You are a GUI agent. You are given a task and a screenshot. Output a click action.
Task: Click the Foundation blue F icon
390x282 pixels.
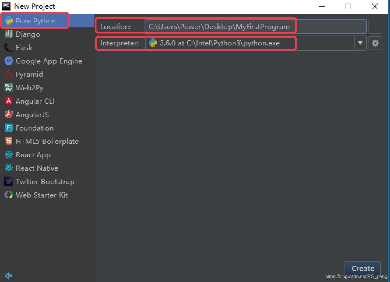pos(9,128)
